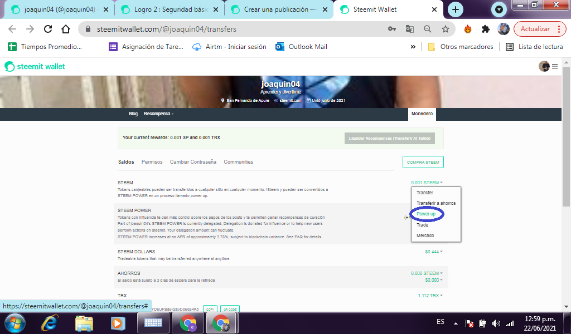Close the Steemit Wallet tab
Image resolution: width=571 pixels, height=334 pixels.
(x=434, y=10)
